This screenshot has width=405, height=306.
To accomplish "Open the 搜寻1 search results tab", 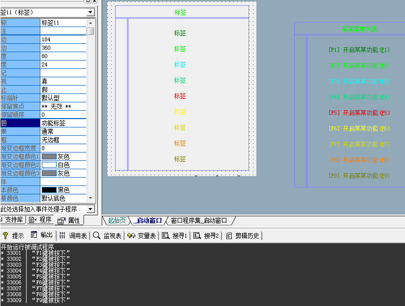I will [175, 236].
